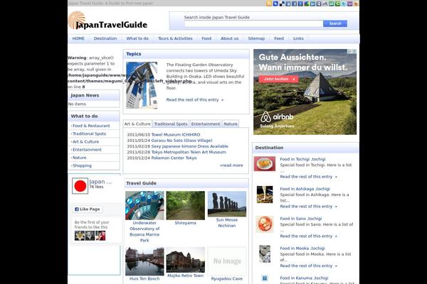The width and height of the screenshot is (427, 284).
Task: Open the Links navigation item
Action: coord(298,38)
